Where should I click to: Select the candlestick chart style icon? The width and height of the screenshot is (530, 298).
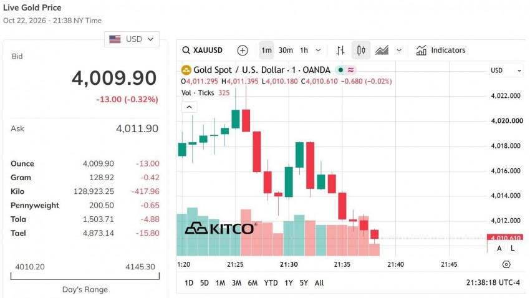[361, 50]
